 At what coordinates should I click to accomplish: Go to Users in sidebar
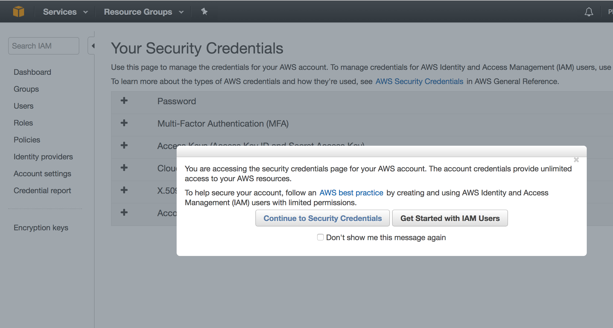click(x=24, y=106)
